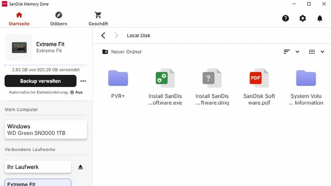Image resolution: width=331 pixels, height=186 pixels.
Task: Switch to the Stöbern tab
Action: [x=59, y=19]
